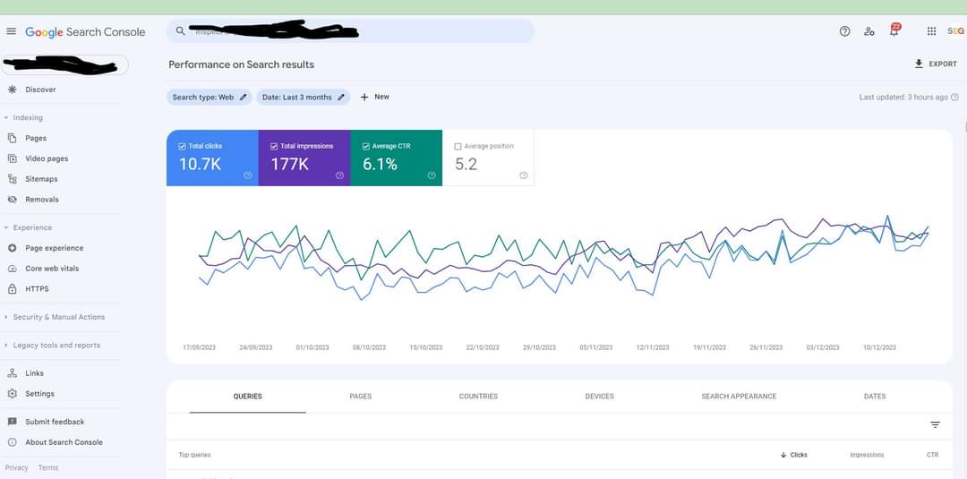This screenshot has height=479, width=967.
Task: Click the pencil icon on Search type chip
Action: click(243, 97)
